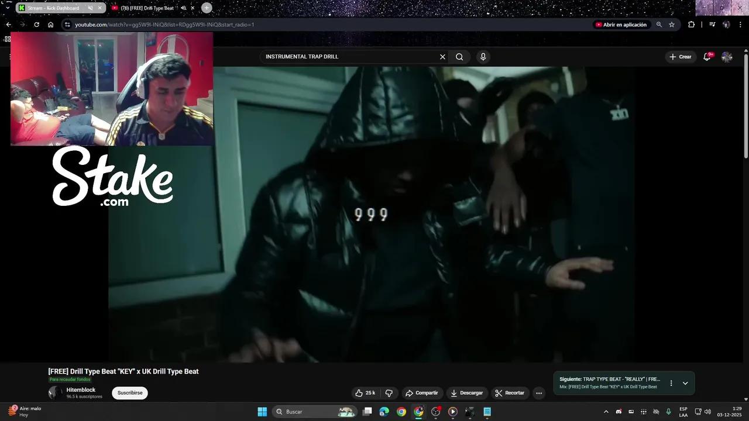
Task: Open the Hitemblock channel avatar
Action: click(55, 392)
